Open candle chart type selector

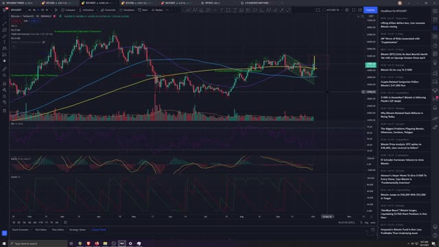tap(56, 10)
